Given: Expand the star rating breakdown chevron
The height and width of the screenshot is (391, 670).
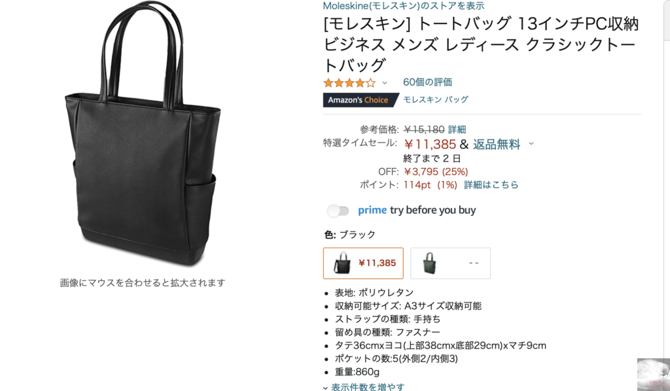Looking at the screenshot, I should (x=385, y=83).
